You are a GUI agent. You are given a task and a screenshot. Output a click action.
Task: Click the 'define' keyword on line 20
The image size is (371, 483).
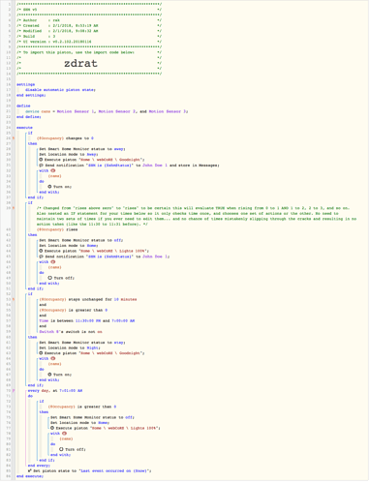coord(23,106)
